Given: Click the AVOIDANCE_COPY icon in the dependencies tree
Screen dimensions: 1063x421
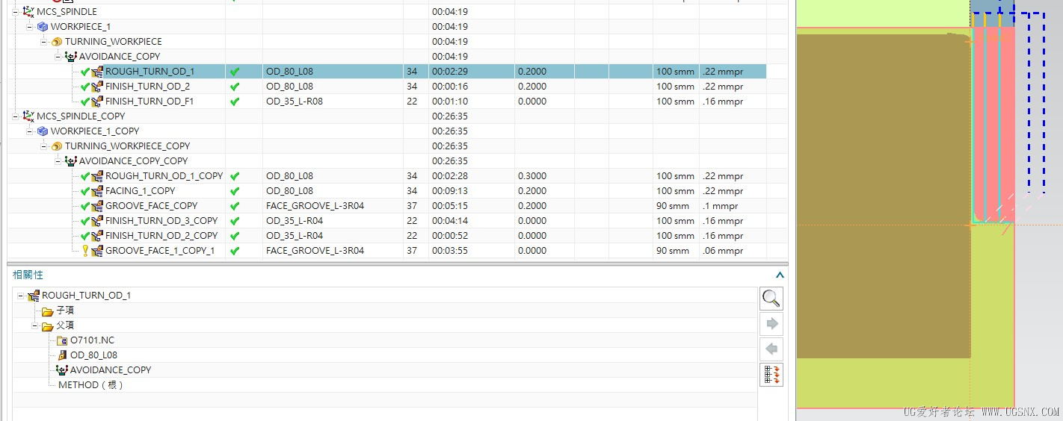Looking at the screenshot, I should (62, 369).
